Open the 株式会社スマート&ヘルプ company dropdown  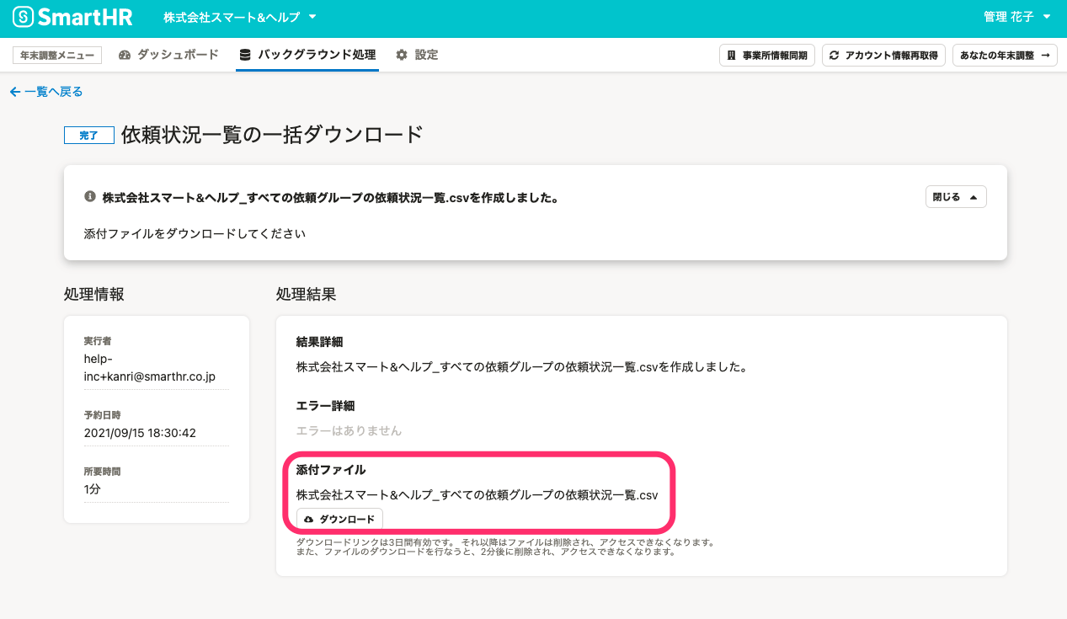coord(240,17)
